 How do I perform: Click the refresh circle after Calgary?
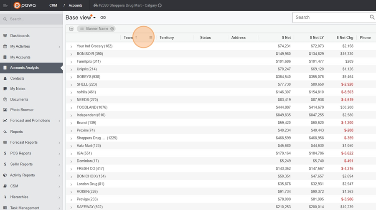(160, 5)
